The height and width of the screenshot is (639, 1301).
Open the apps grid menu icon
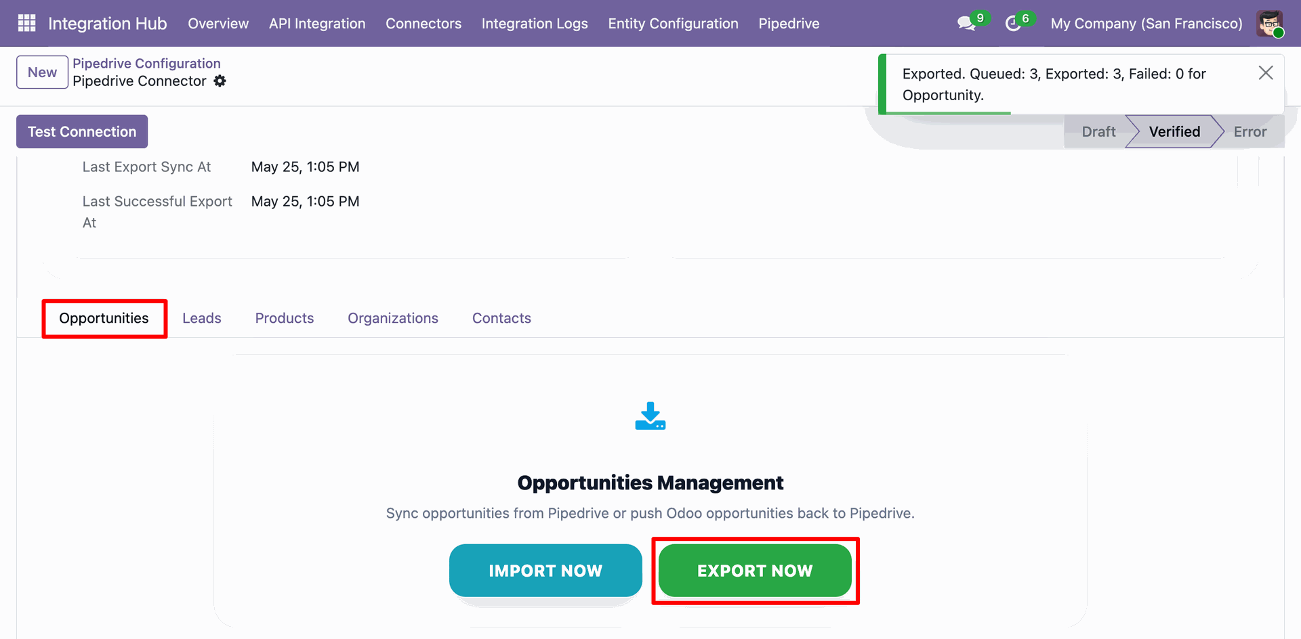26,23
